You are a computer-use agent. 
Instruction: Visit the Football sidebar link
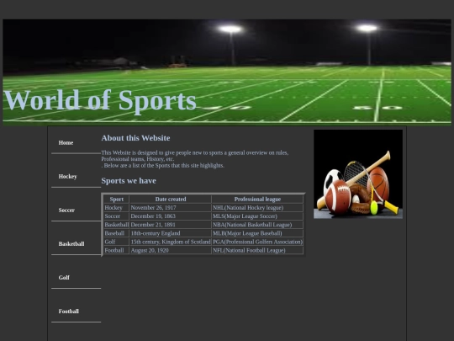pyautogui.click(x=69, y=312)
